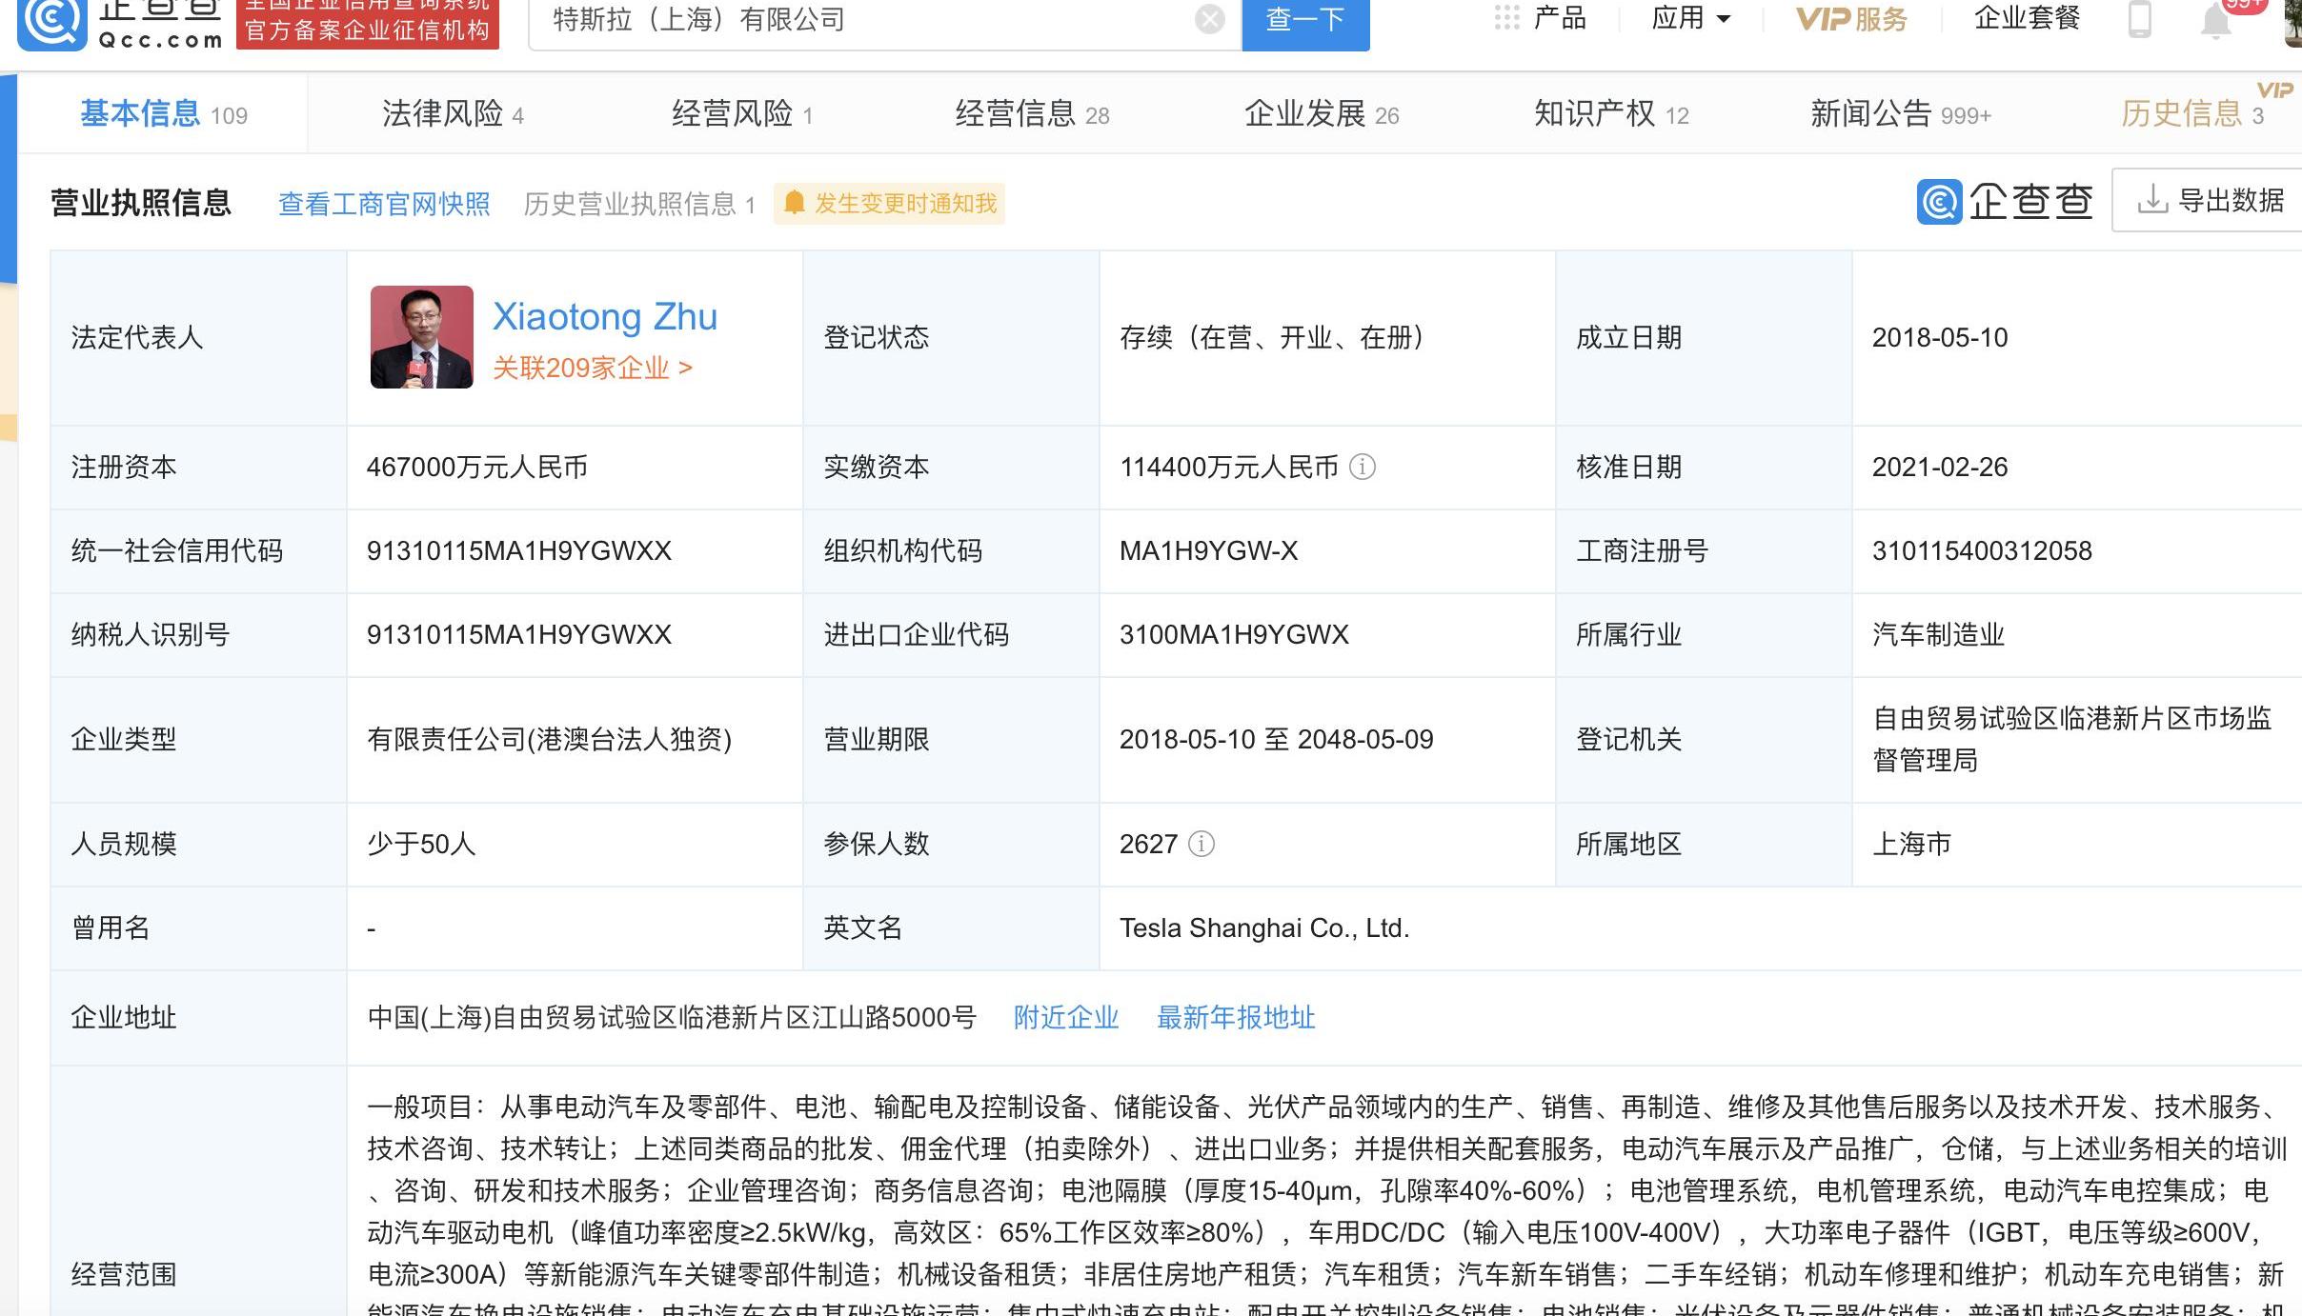The width and height of the screenshot is (2302, 1316).
Task: Open the 历史信息 VIP tab
Action: click(x=2191, y=114)
